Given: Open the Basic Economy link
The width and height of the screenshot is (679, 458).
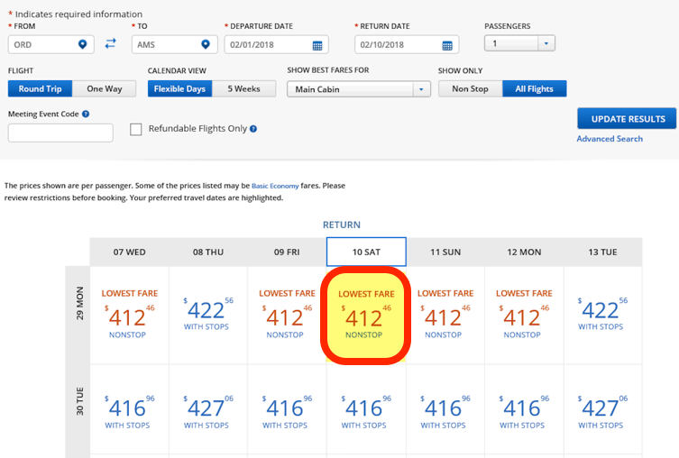Looking at the screenshot, I should click(x=275, y=186).
